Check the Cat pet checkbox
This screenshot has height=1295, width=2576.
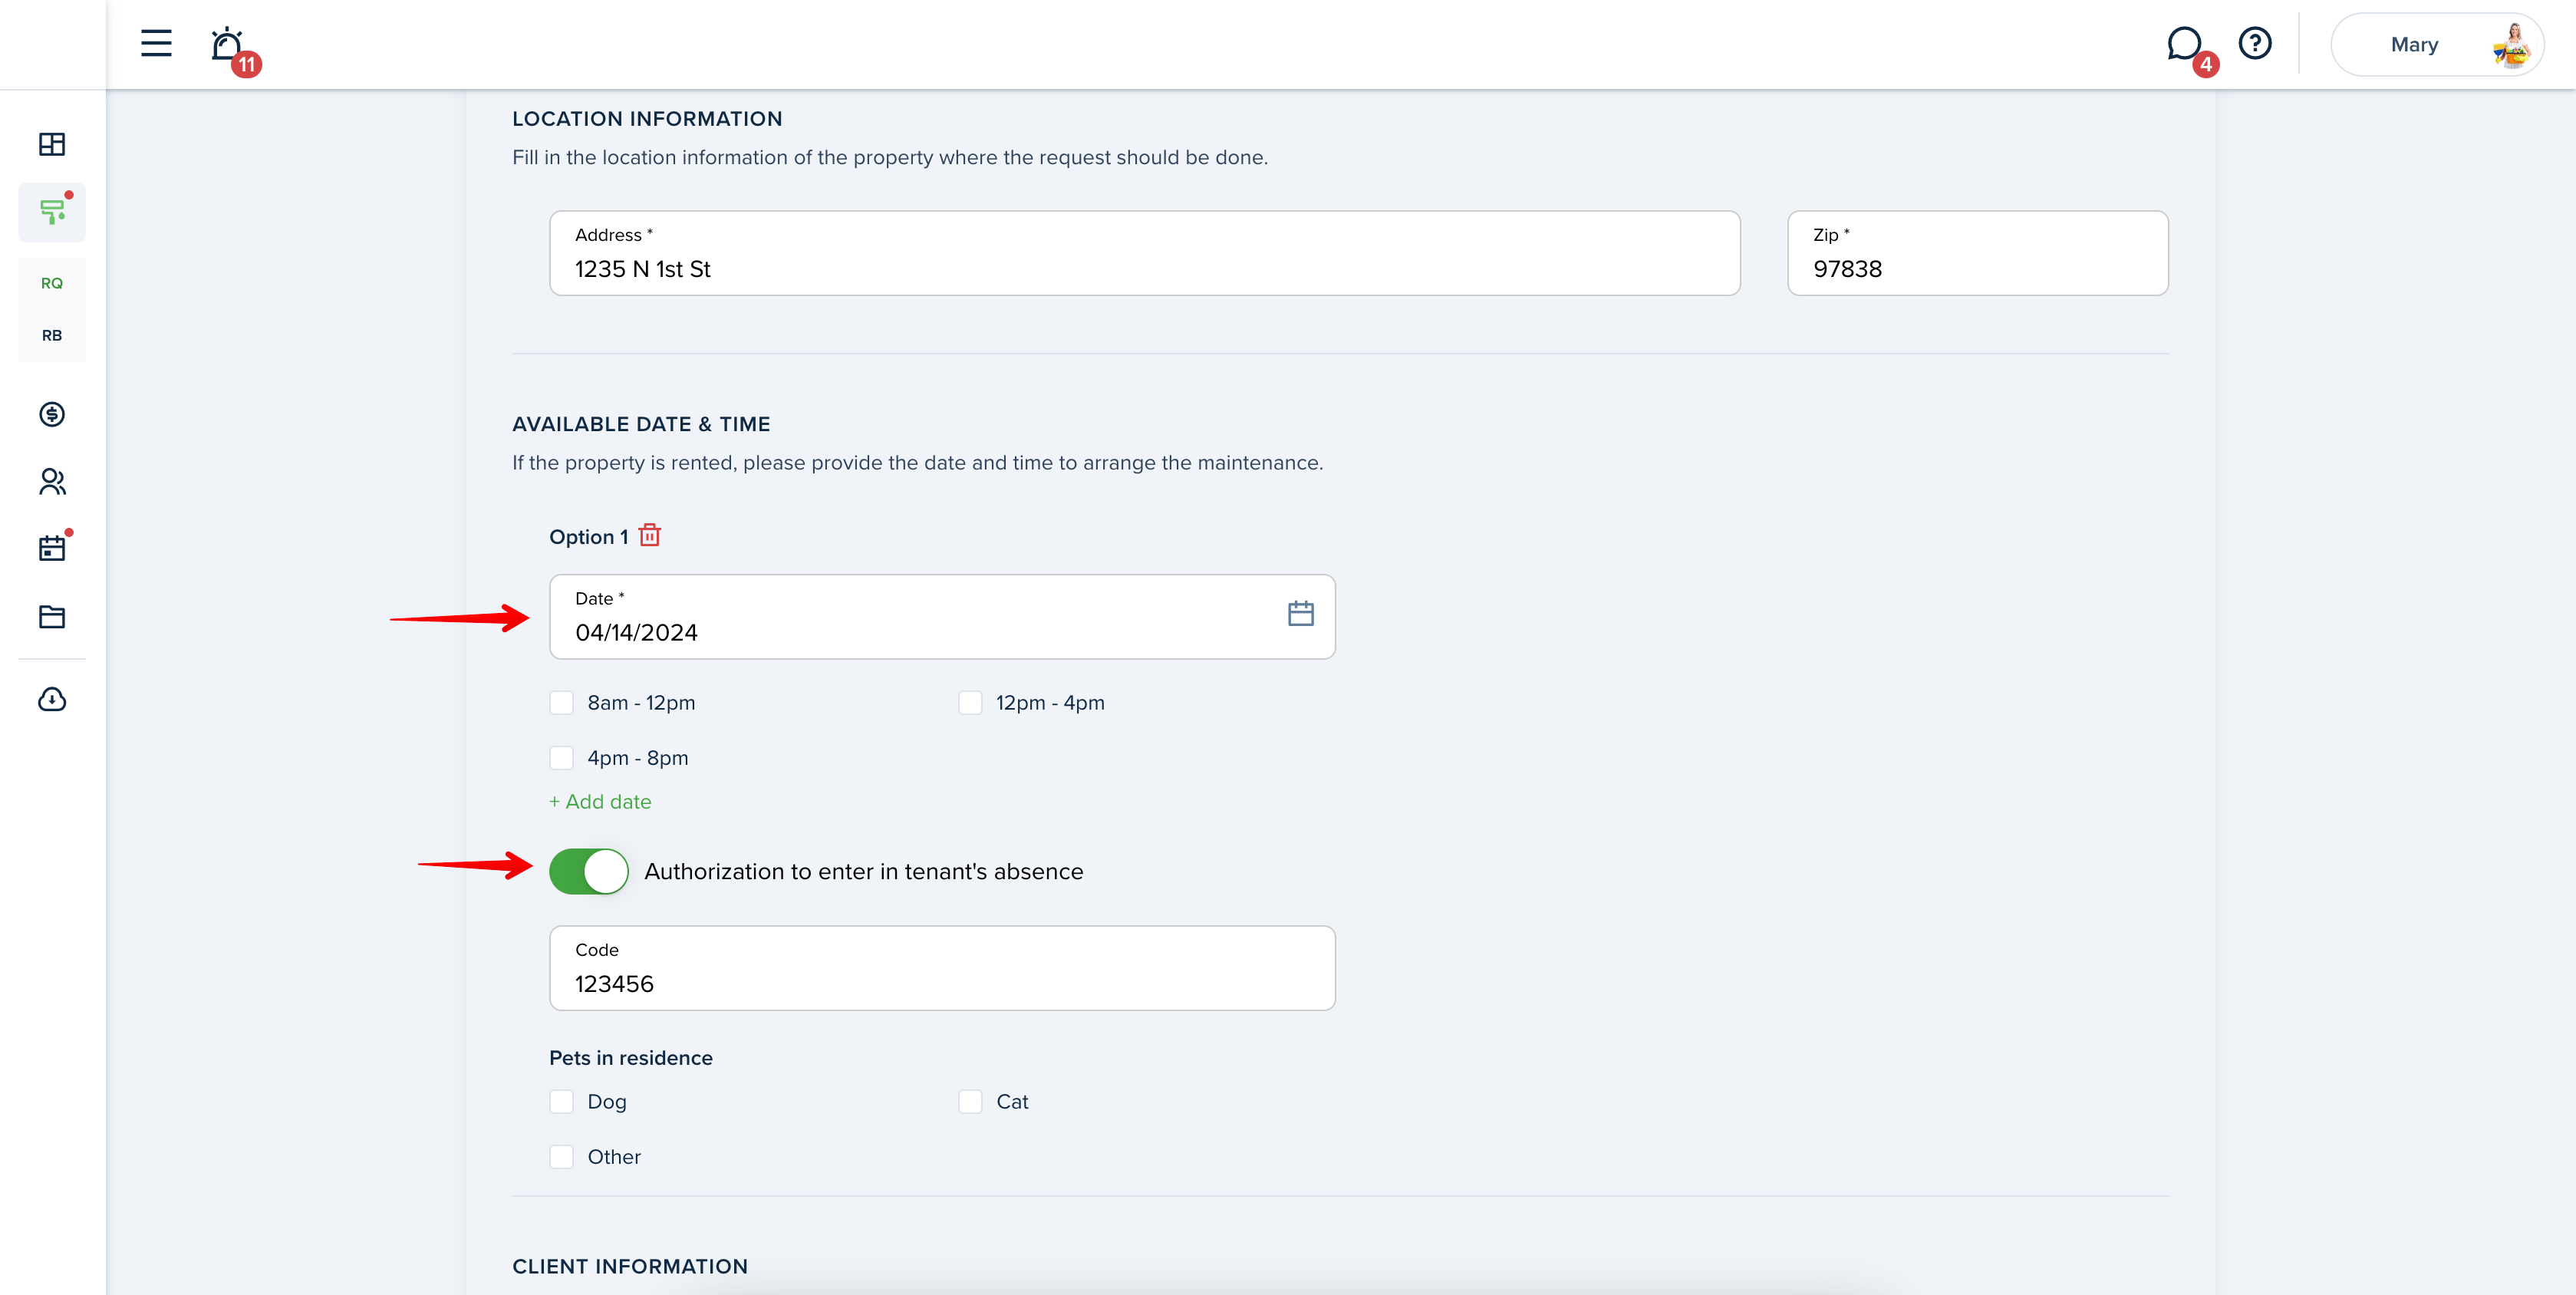[x=970, y=1102]
